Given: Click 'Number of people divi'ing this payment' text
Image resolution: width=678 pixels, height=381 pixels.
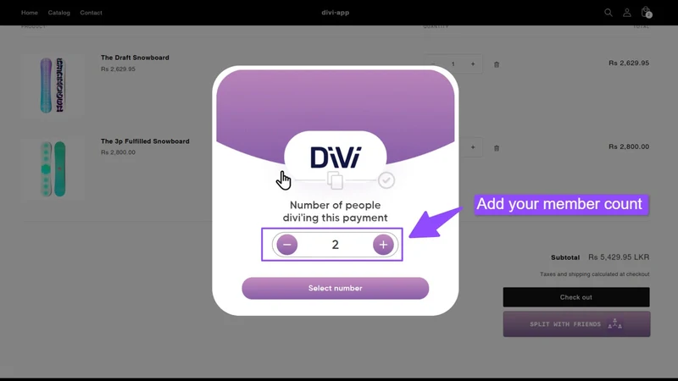Looking at the screenshot, I should [335, 211].
